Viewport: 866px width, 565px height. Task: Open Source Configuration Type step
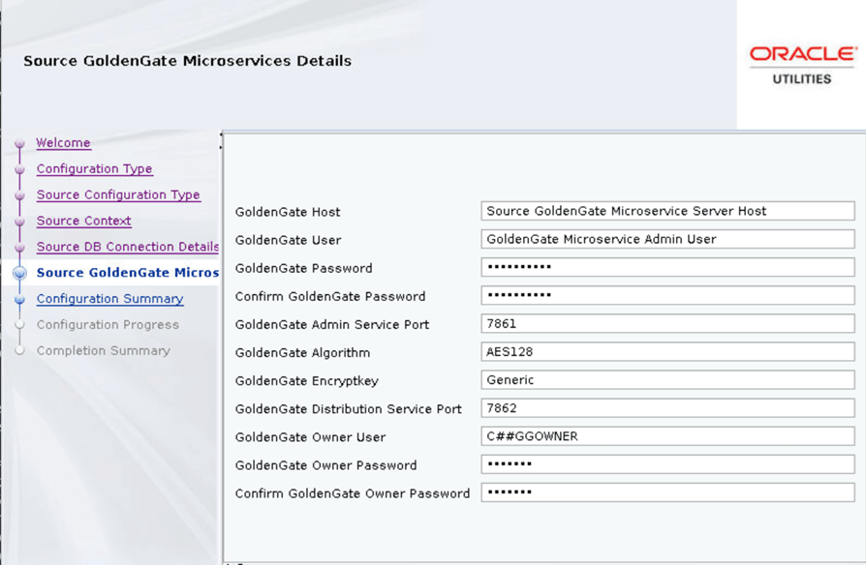tap(118, 194)
